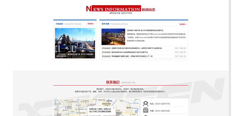This screenshot has width=242, height=116.
Task: Open MORE+ in Technical Article section
Action: (183, 24)
